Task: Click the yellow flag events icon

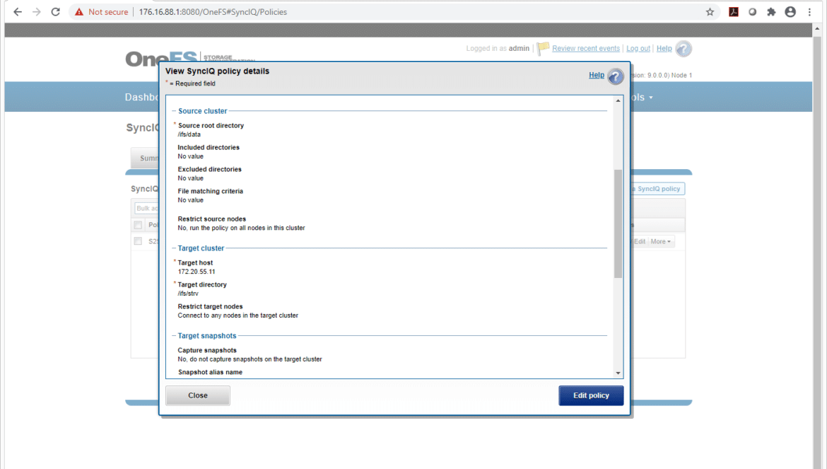Action: point(544,49)
